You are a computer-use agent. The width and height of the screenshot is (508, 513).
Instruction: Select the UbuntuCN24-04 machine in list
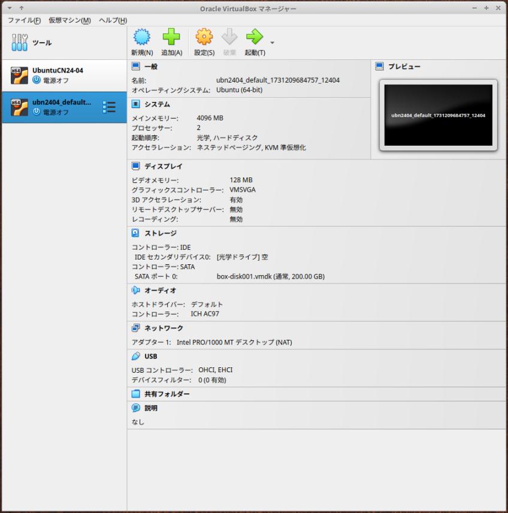click(65, 76)
